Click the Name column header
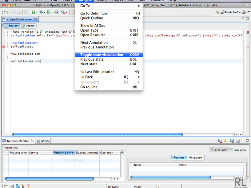 coord(154,165)
